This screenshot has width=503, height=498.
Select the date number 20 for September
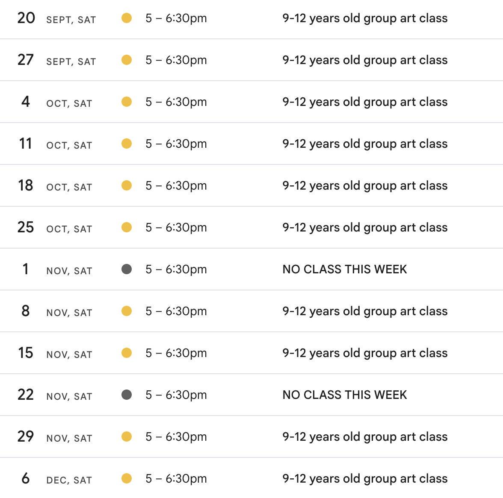pos(26,18)
